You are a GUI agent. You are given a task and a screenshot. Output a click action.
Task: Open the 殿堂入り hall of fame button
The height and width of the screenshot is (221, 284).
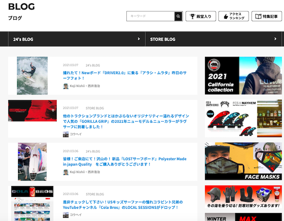point(201,16)
